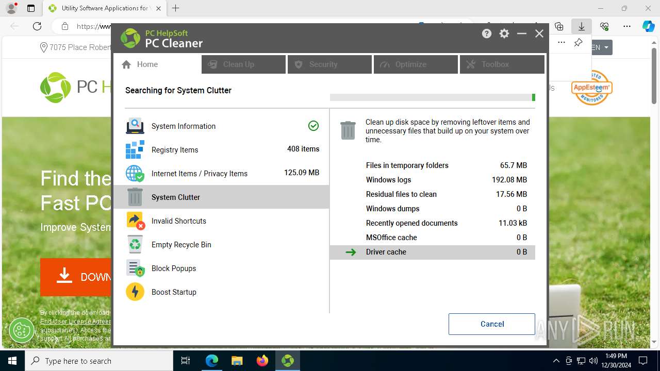Select the System Clutter trash can icon

tap(135, 197)
